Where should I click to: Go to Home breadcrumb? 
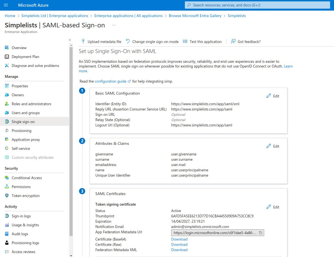[10, 16]
